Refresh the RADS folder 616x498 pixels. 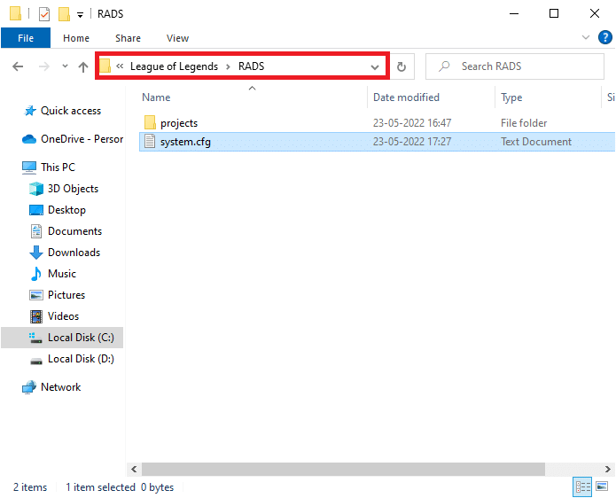pyautogui.click(x=402, y=66)
